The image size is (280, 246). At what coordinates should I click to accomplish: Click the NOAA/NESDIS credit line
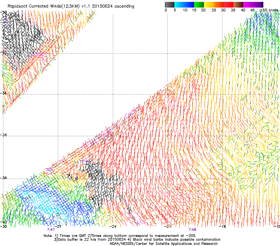pyautogui.click(x=163, y=244)
